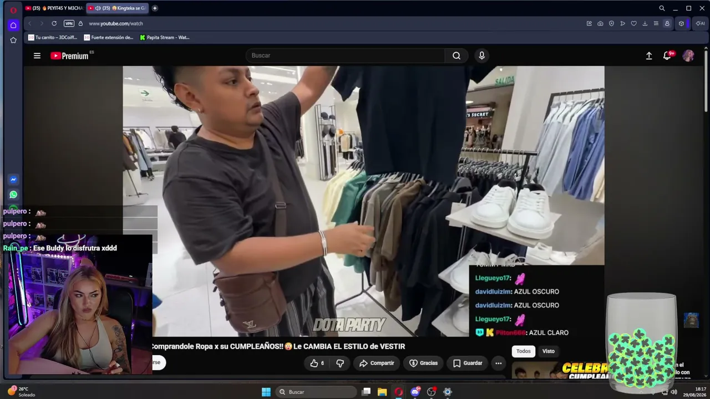Open the Opera sidebar home button
The height and width of the screenshot is (399, 710).
[13, 25]
